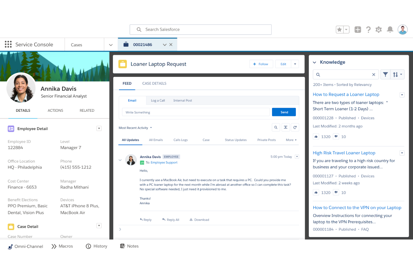Image resolution: width=413 pixels, height=275 pixels.
Task: Expand the Employee Detail actions dropdown
Action: [x=99, y=128]
